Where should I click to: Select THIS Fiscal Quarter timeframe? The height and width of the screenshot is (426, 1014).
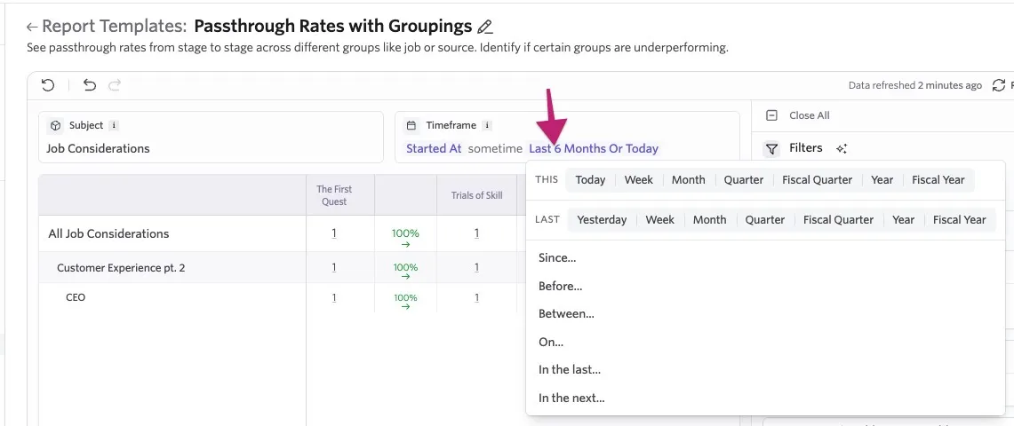pos(817,180)
